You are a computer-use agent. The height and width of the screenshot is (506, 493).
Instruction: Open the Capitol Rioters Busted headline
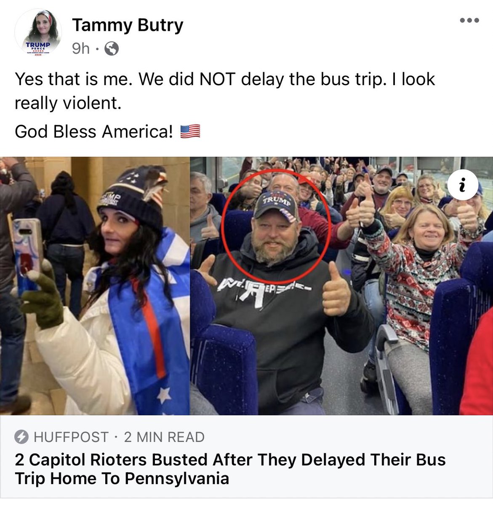pos(230,469)
